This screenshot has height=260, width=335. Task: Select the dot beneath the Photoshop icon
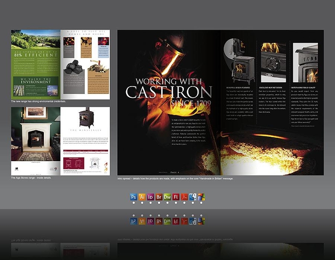(x=134, y=203)
